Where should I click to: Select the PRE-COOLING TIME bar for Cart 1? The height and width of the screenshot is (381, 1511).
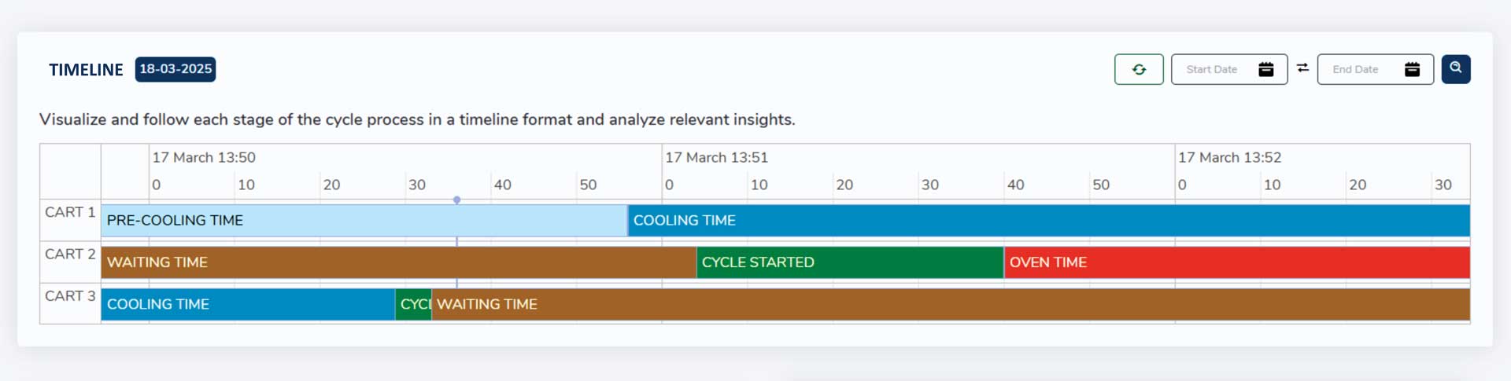364,221
